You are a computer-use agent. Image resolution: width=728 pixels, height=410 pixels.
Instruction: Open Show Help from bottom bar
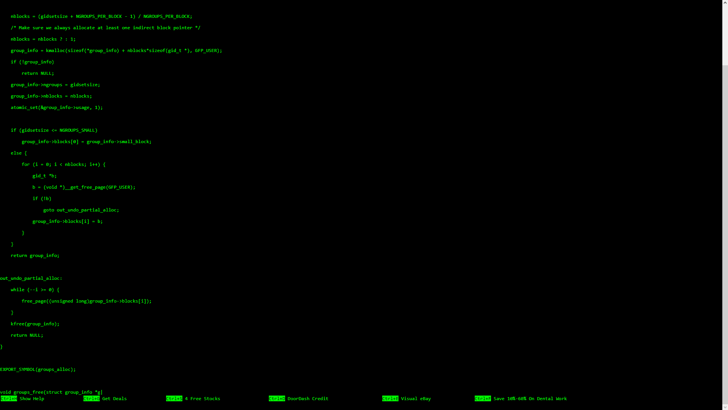[x=32, y=399]
